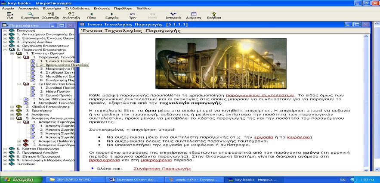Click page icon of 2. Μέσο Προϊόν

(33, 91)
